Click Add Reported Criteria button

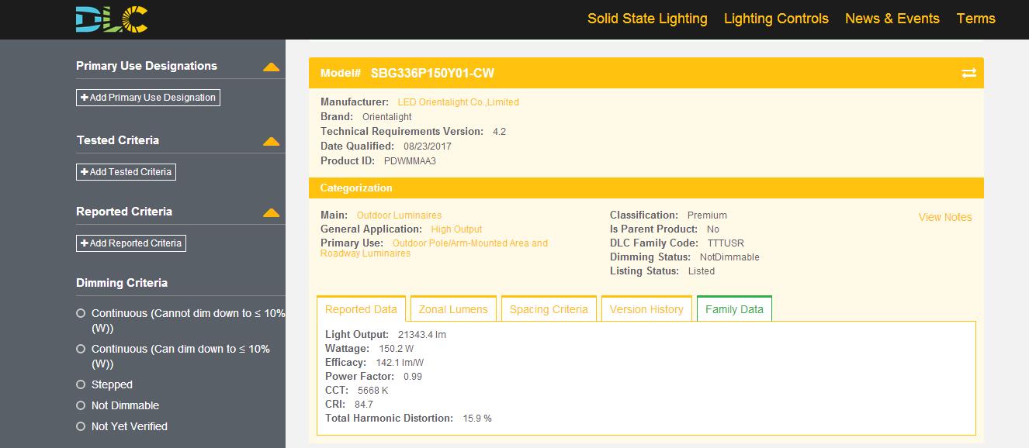click(x=131, y=243)
